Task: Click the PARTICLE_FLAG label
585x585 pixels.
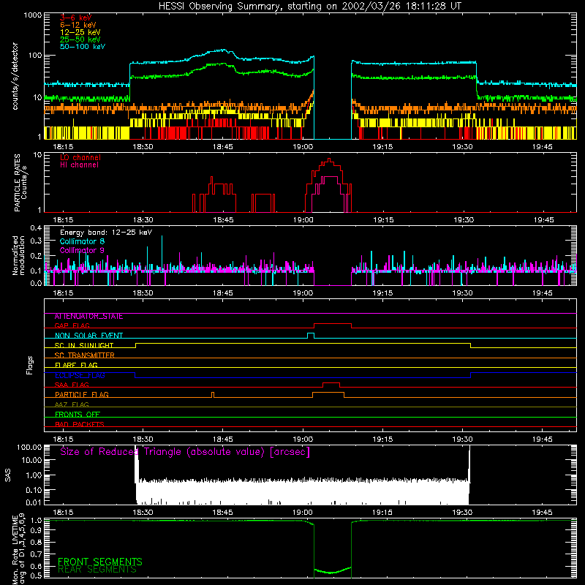Action: 82,394
